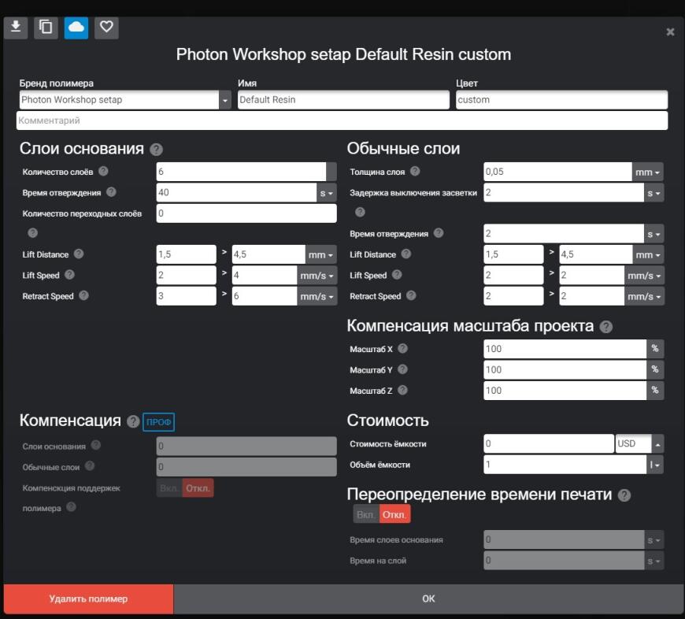Screen dimensions: 685x619
Task: Close the resin profile dialog
Action: click(x=670, y=32)
